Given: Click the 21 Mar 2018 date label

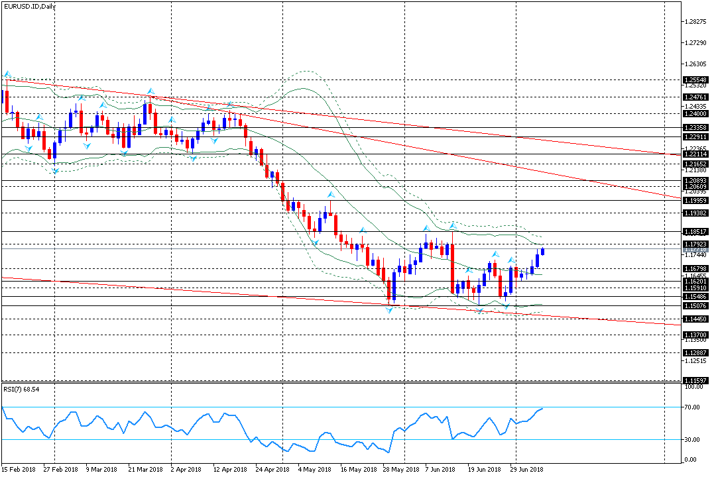Looking at the screenshot, I should click(x=145, y=469).
